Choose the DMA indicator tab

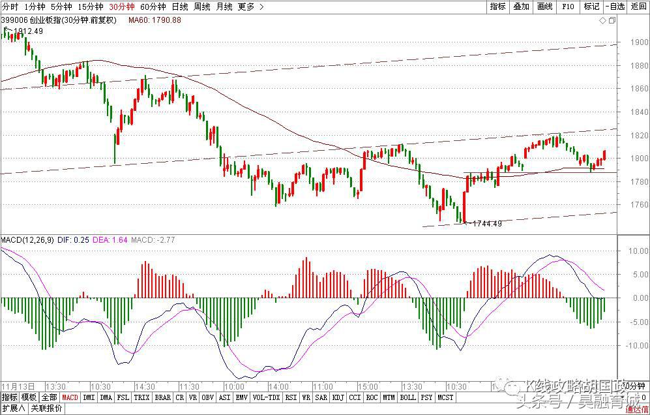tap(106, 397)
